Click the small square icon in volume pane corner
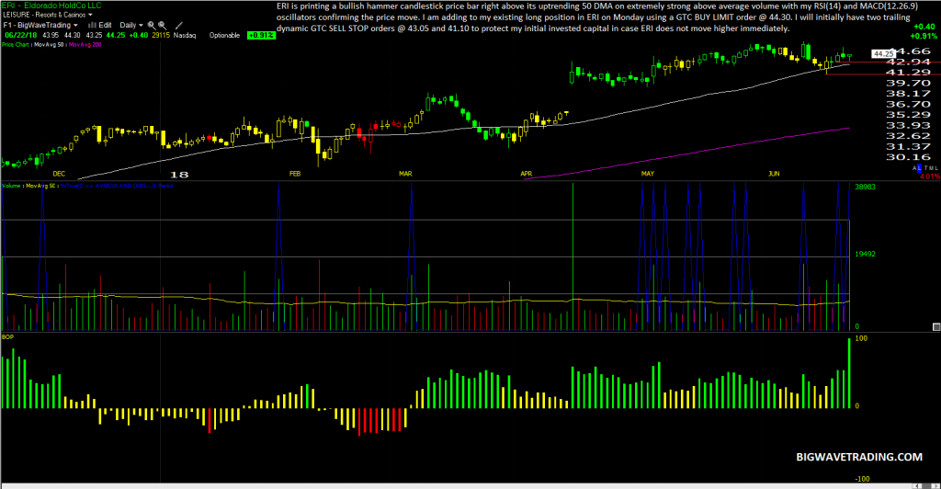 pos(936,326)
